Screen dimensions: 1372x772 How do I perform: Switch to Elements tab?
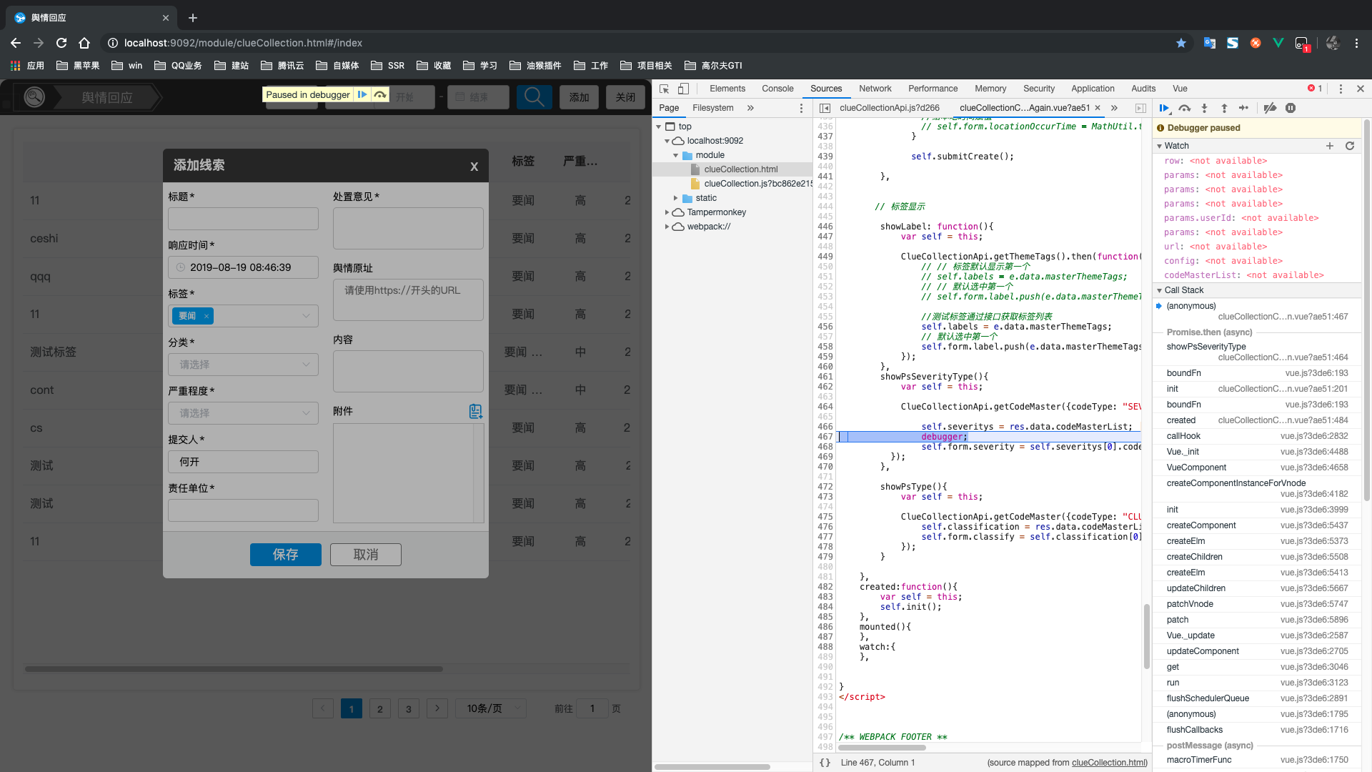tap(727, 89)
